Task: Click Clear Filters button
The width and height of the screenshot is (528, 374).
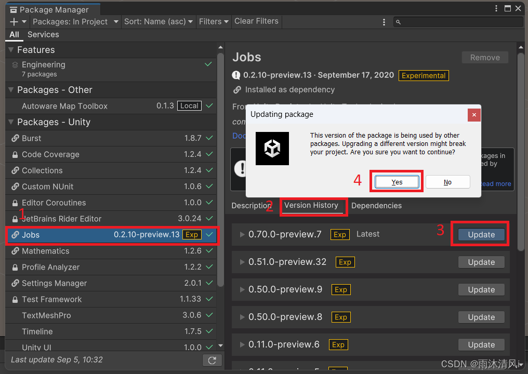Action: [x=256, y=21]
